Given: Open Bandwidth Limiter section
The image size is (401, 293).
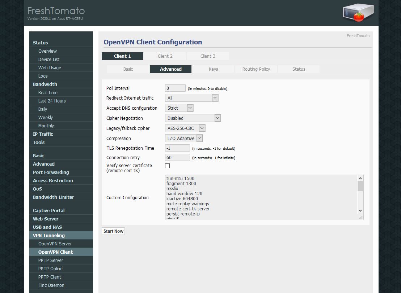Looking at the screenshot, I should pyautogui.click(x=61, y=197).
